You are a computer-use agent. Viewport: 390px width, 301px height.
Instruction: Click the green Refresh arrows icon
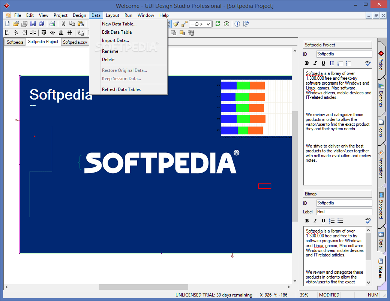click(217, 24)
